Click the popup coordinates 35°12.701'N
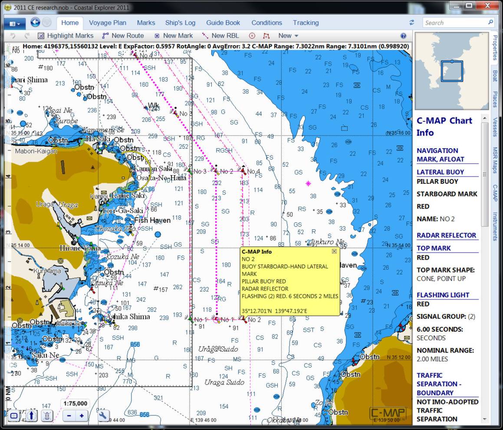This screenshot has height=430, width=503. [256, 311]
